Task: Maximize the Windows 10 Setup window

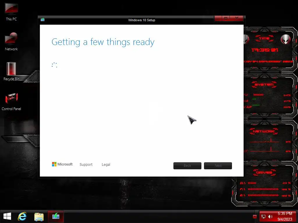Action: pyautogui.click(x=226, y=18)
